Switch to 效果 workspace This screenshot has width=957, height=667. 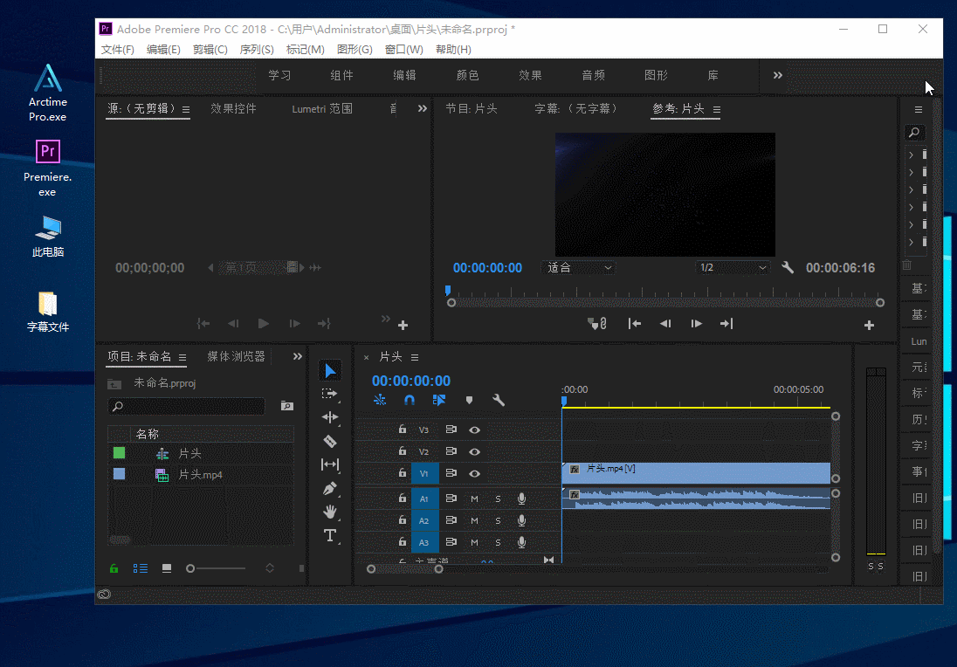pos(530,75)
